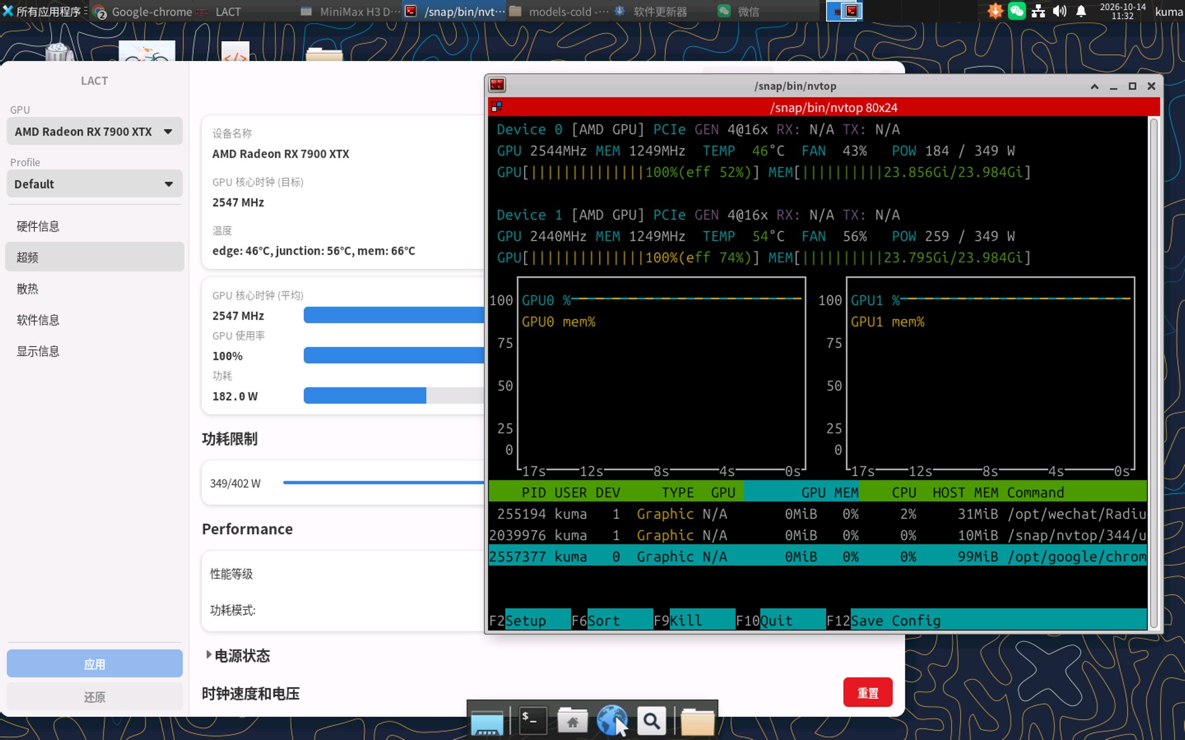Open the 显示信息 page in LACT
This screenshot has height=740, width=1185.
point(95,351)
